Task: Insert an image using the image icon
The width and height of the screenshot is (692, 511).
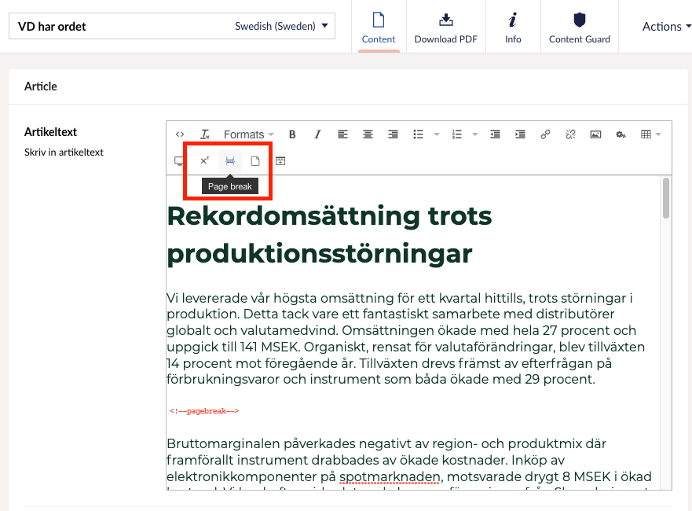Action: pyautogui.click(x=595, y=134)
